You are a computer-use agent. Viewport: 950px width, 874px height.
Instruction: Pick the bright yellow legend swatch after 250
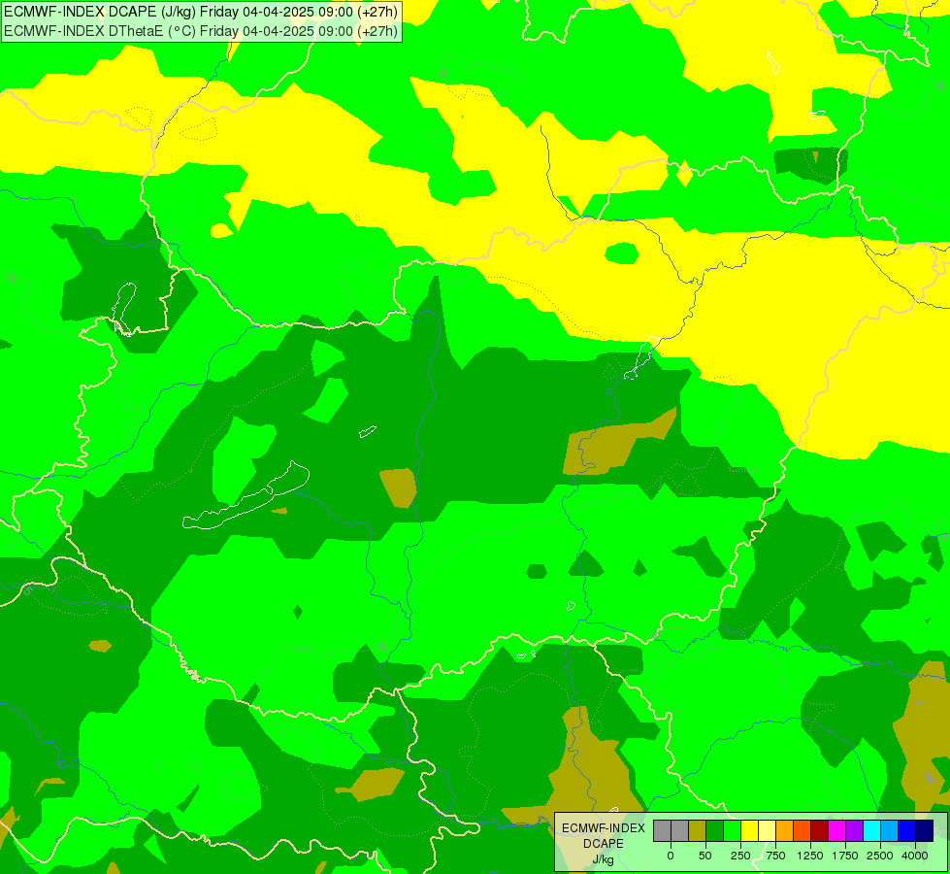[x=749, y=831]
